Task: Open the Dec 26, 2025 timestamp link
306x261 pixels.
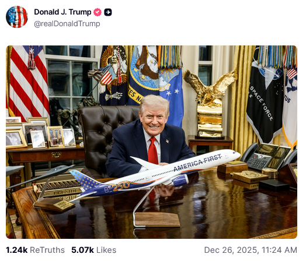Action: click(251, 250)
